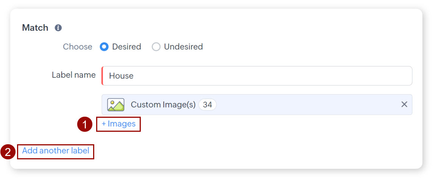Click the + Images link
This screenshot has height=182, width=433.
[118, 124]
